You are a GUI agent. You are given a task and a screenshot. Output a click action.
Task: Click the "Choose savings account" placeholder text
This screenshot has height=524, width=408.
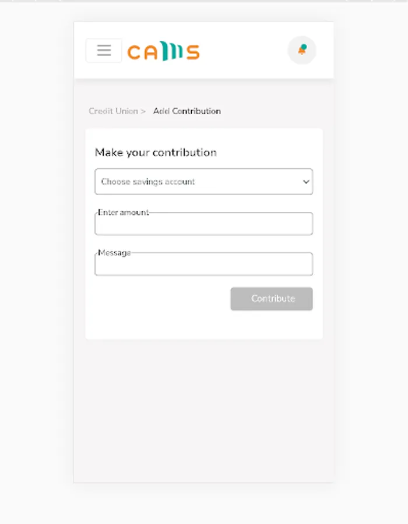coord(148,182)
